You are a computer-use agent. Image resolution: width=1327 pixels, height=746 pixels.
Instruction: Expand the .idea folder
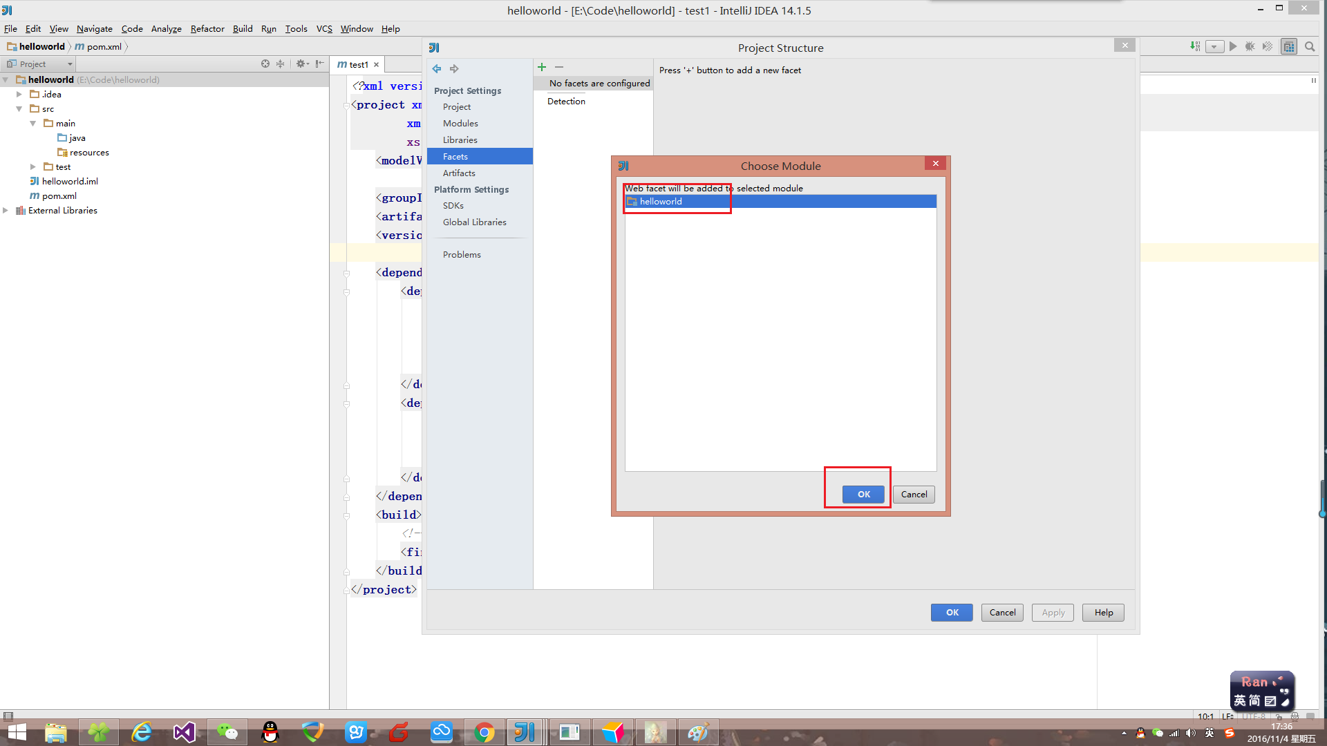pyautogui.click(x=20, y=95)
